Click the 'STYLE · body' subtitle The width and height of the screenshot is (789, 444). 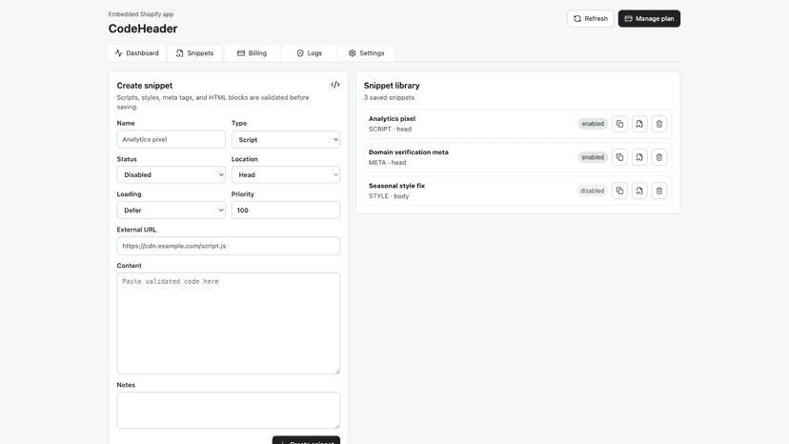[x=389, y=196]
